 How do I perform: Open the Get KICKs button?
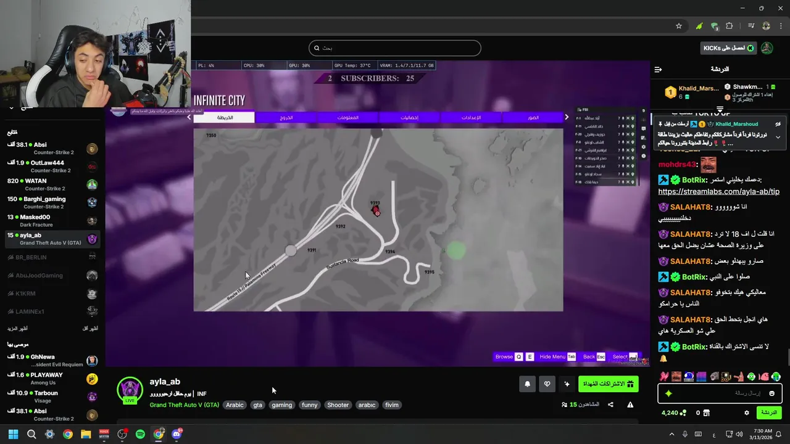[x=728, y=48]
